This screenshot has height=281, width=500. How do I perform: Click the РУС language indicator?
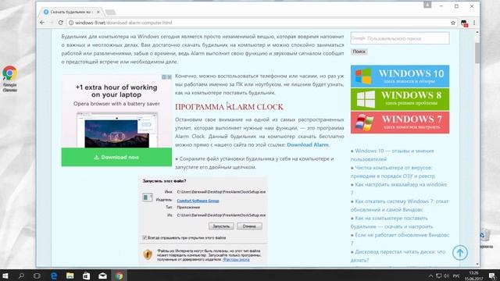click(x=456, y=276)
